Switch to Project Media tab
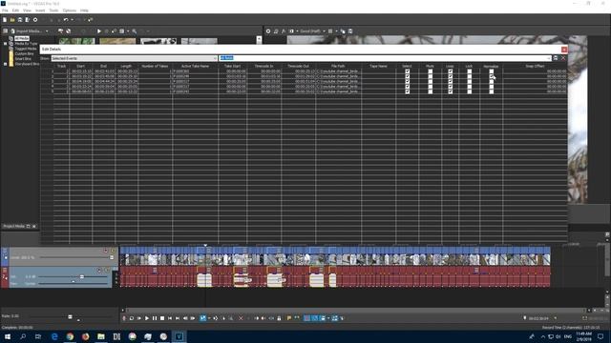This screenshot has height=343, width=611. click(14, 227)
